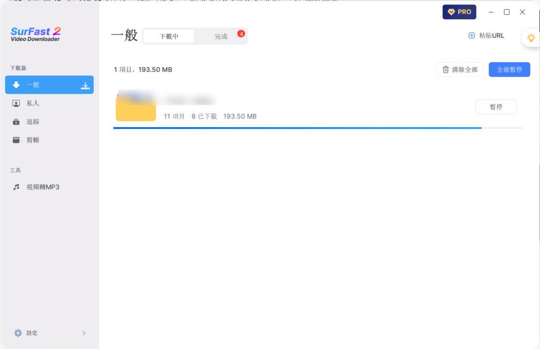The height and width of the screenshot is (349, 540).
Task: Click the settings gear icon
Action: click(18, 333)
